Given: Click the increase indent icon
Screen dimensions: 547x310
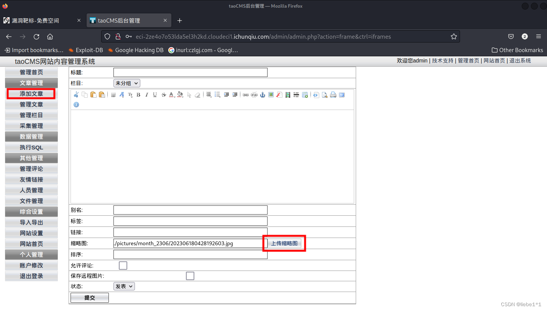Looking at the screenshot, I should pos(235,95).
